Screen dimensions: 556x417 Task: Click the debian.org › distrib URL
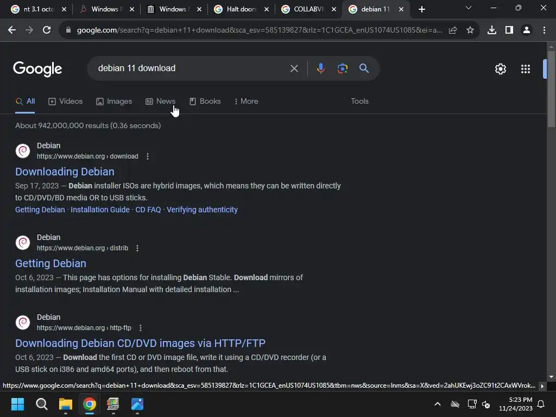pyautogui.click(x=83, y=248)
